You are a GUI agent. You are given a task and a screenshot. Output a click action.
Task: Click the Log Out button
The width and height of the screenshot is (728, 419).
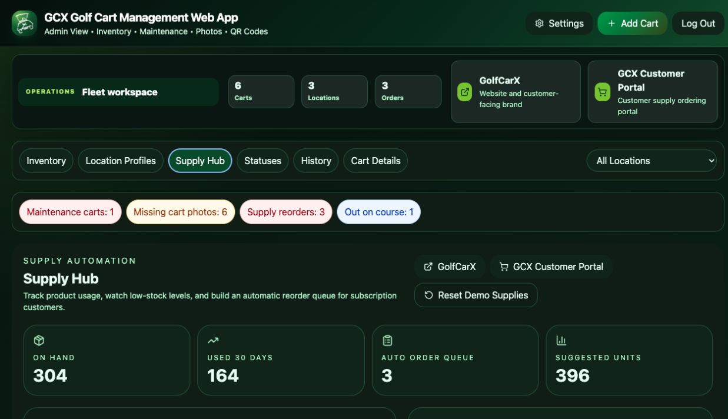(x=698, y=24)
